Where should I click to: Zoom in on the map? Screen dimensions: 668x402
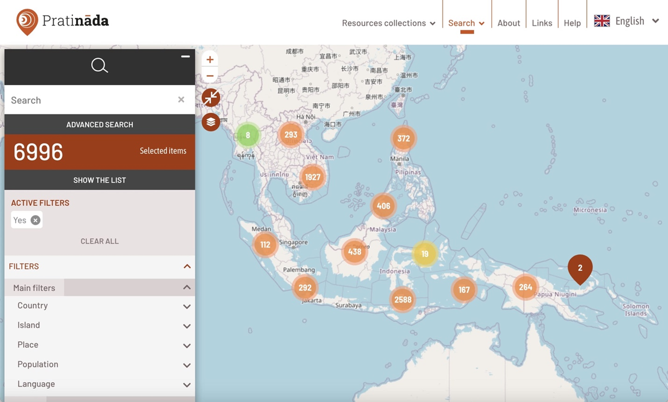(x=210, y=59)
